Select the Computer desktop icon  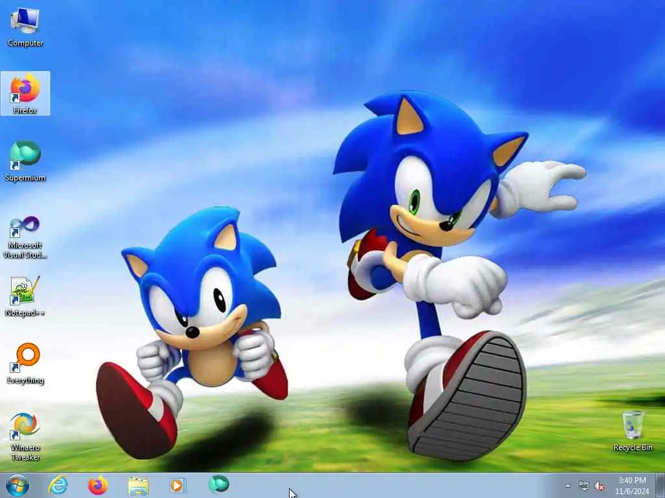[x=25, y=26]
